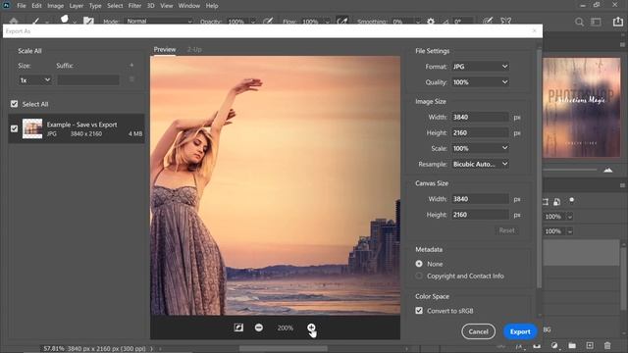Open the File menu
This screenshot has width=628, height=353.
click(22, 6)
